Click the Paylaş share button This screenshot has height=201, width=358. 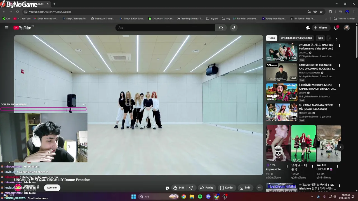[x=206, y=188]
